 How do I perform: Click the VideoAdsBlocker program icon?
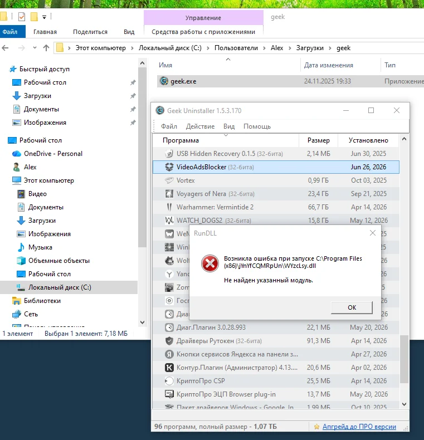click(x=169, y=167)
